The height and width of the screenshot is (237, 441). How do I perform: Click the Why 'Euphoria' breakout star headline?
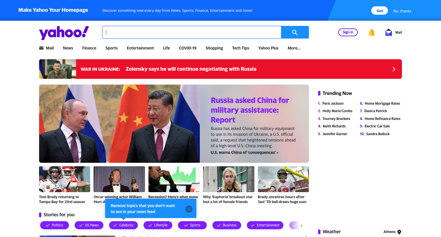(x=228, y=199)
